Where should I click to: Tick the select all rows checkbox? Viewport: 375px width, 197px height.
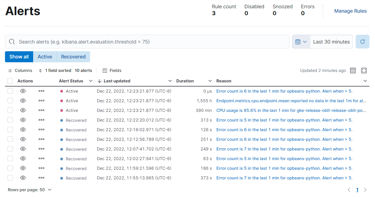tap(10, 81)
